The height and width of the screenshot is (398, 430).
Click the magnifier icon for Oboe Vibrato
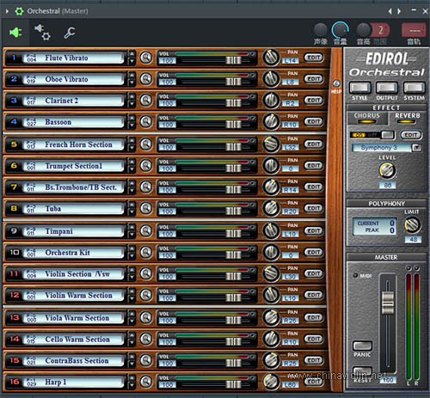(x=146, y=78)
